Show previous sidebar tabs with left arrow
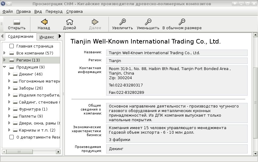 (2, 36)
